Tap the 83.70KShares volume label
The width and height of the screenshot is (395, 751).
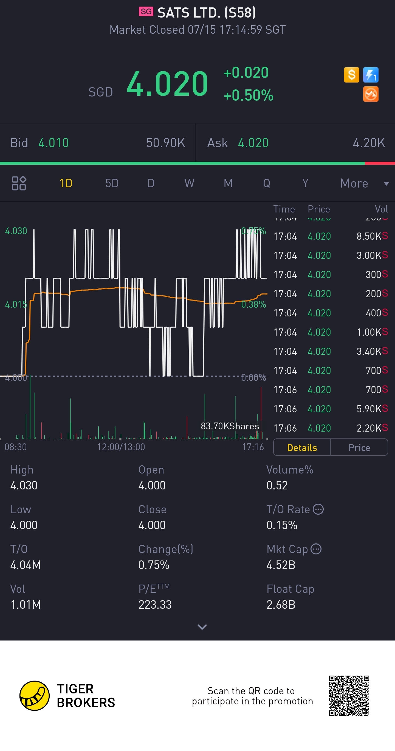(x=230, y=426)
